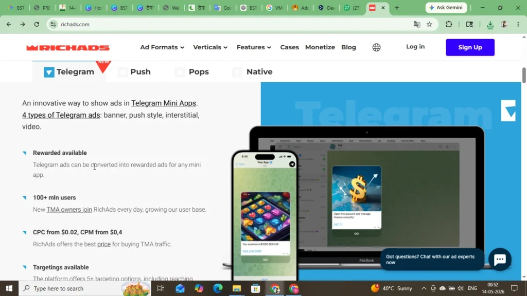
Task: Show hidden system tray icons
Action: click(424, 288)
